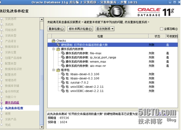This screenshot has height=130, width=182.
Task: Click the 操作系统内核参数 folder icon
Action: click(58, 49)
